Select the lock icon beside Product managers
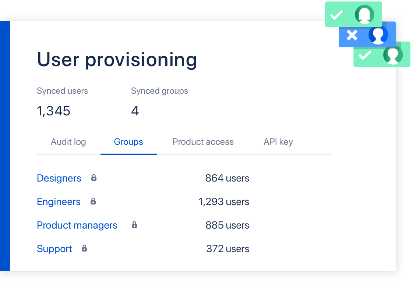This screenshot has height=283, width=413. 134,225
